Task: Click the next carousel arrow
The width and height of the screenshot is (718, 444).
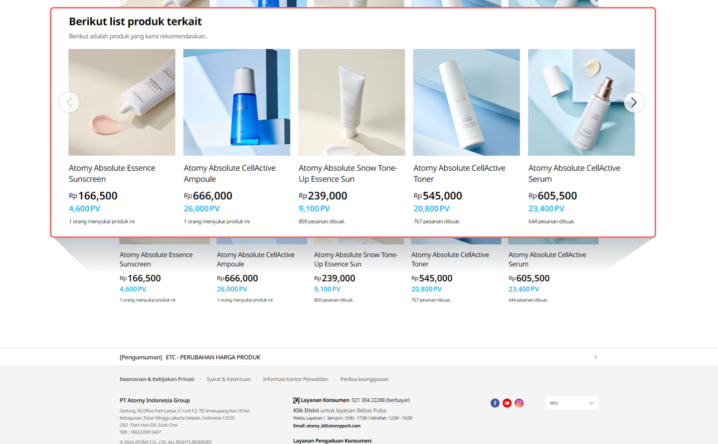Action: click(634, 103)
